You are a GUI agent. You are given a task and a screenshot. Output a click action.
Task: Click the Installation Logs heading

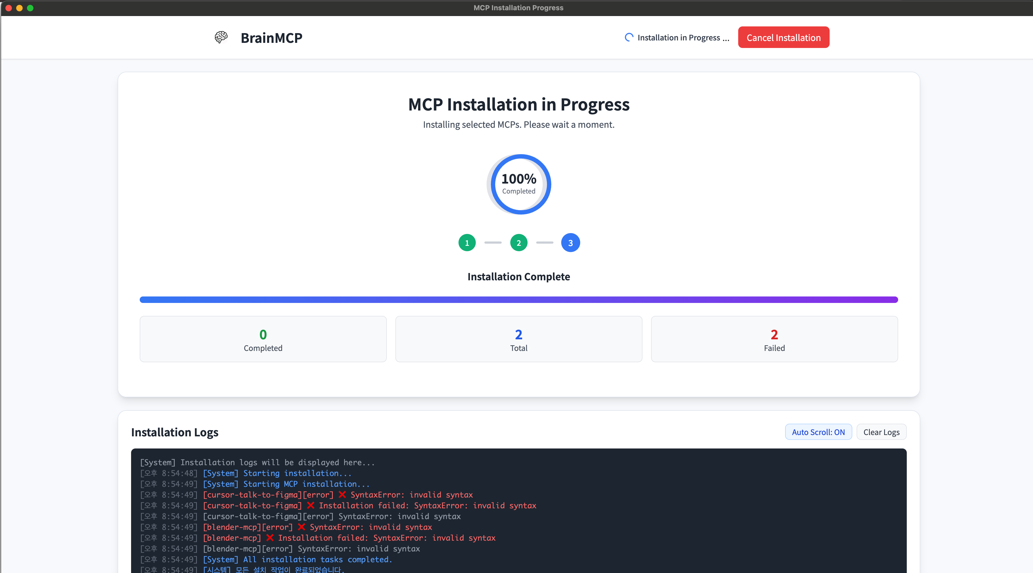[x=175, y=432]
